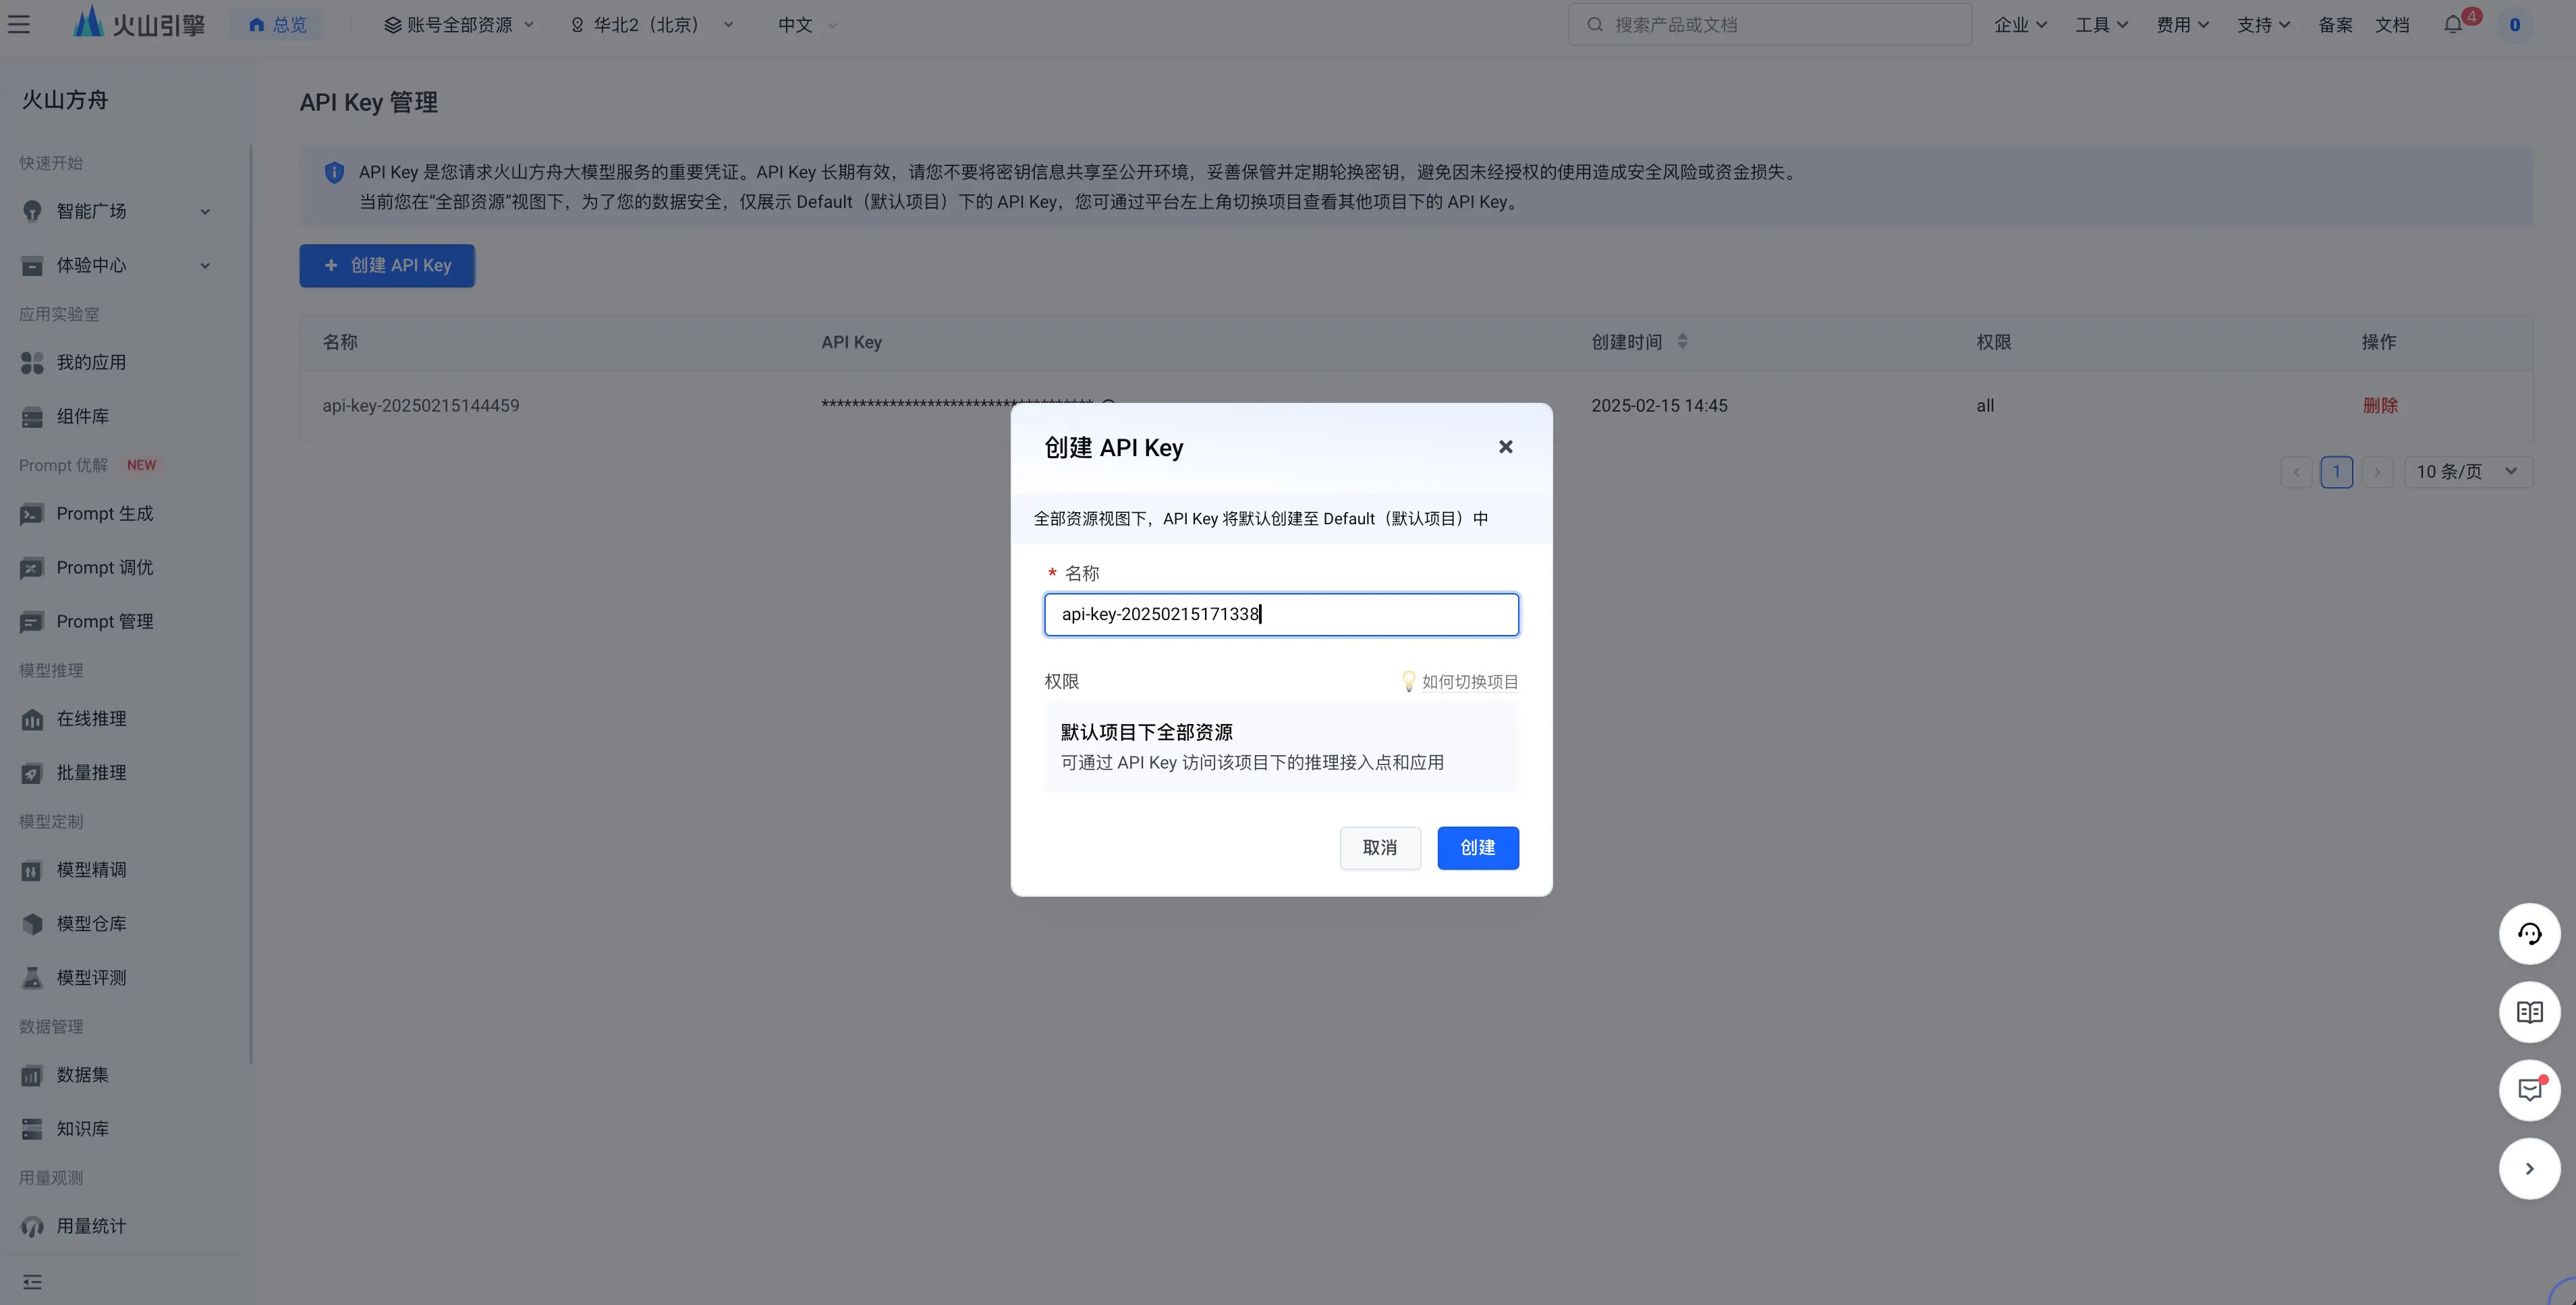Screen dimensions: 2576x1305
Task: Select 在线推理 in the sidebar
Action: [x=91, y=718]
